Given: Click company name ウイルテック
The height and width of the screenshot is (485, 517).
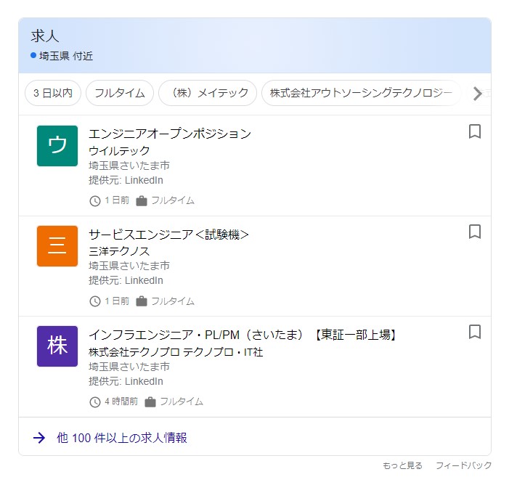Looking at the screenshot, I should pyautogui.click(x=119, y=151).
